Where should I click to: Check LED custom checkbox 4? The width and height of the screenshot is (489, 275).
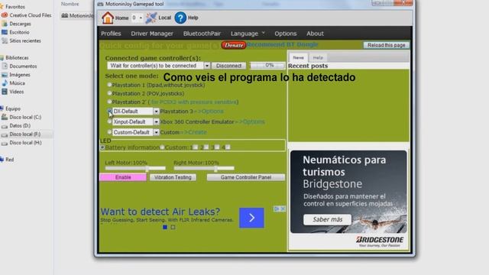point(228,147)
